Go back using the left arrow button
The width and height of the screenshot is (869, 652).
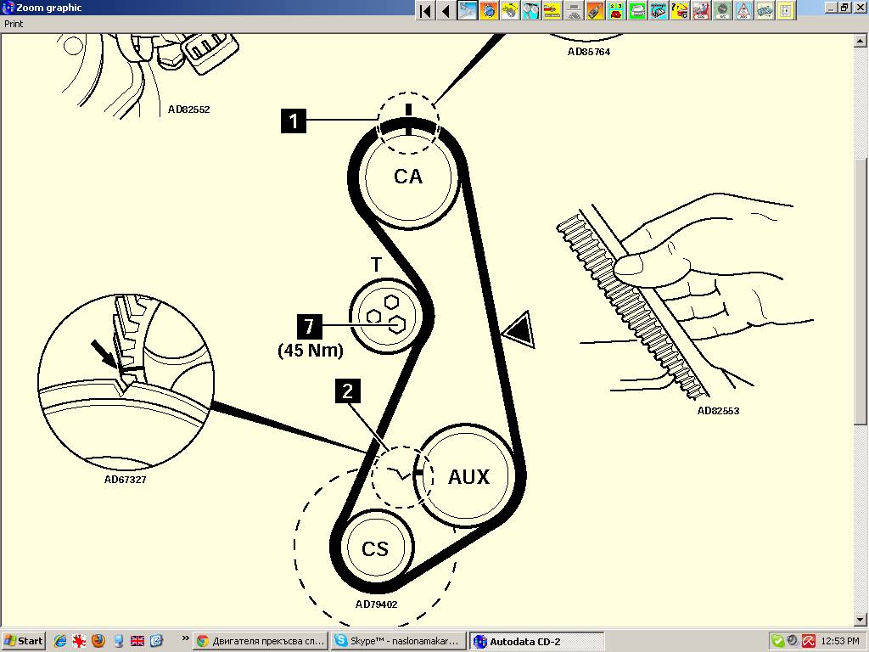tap(446, 10)
